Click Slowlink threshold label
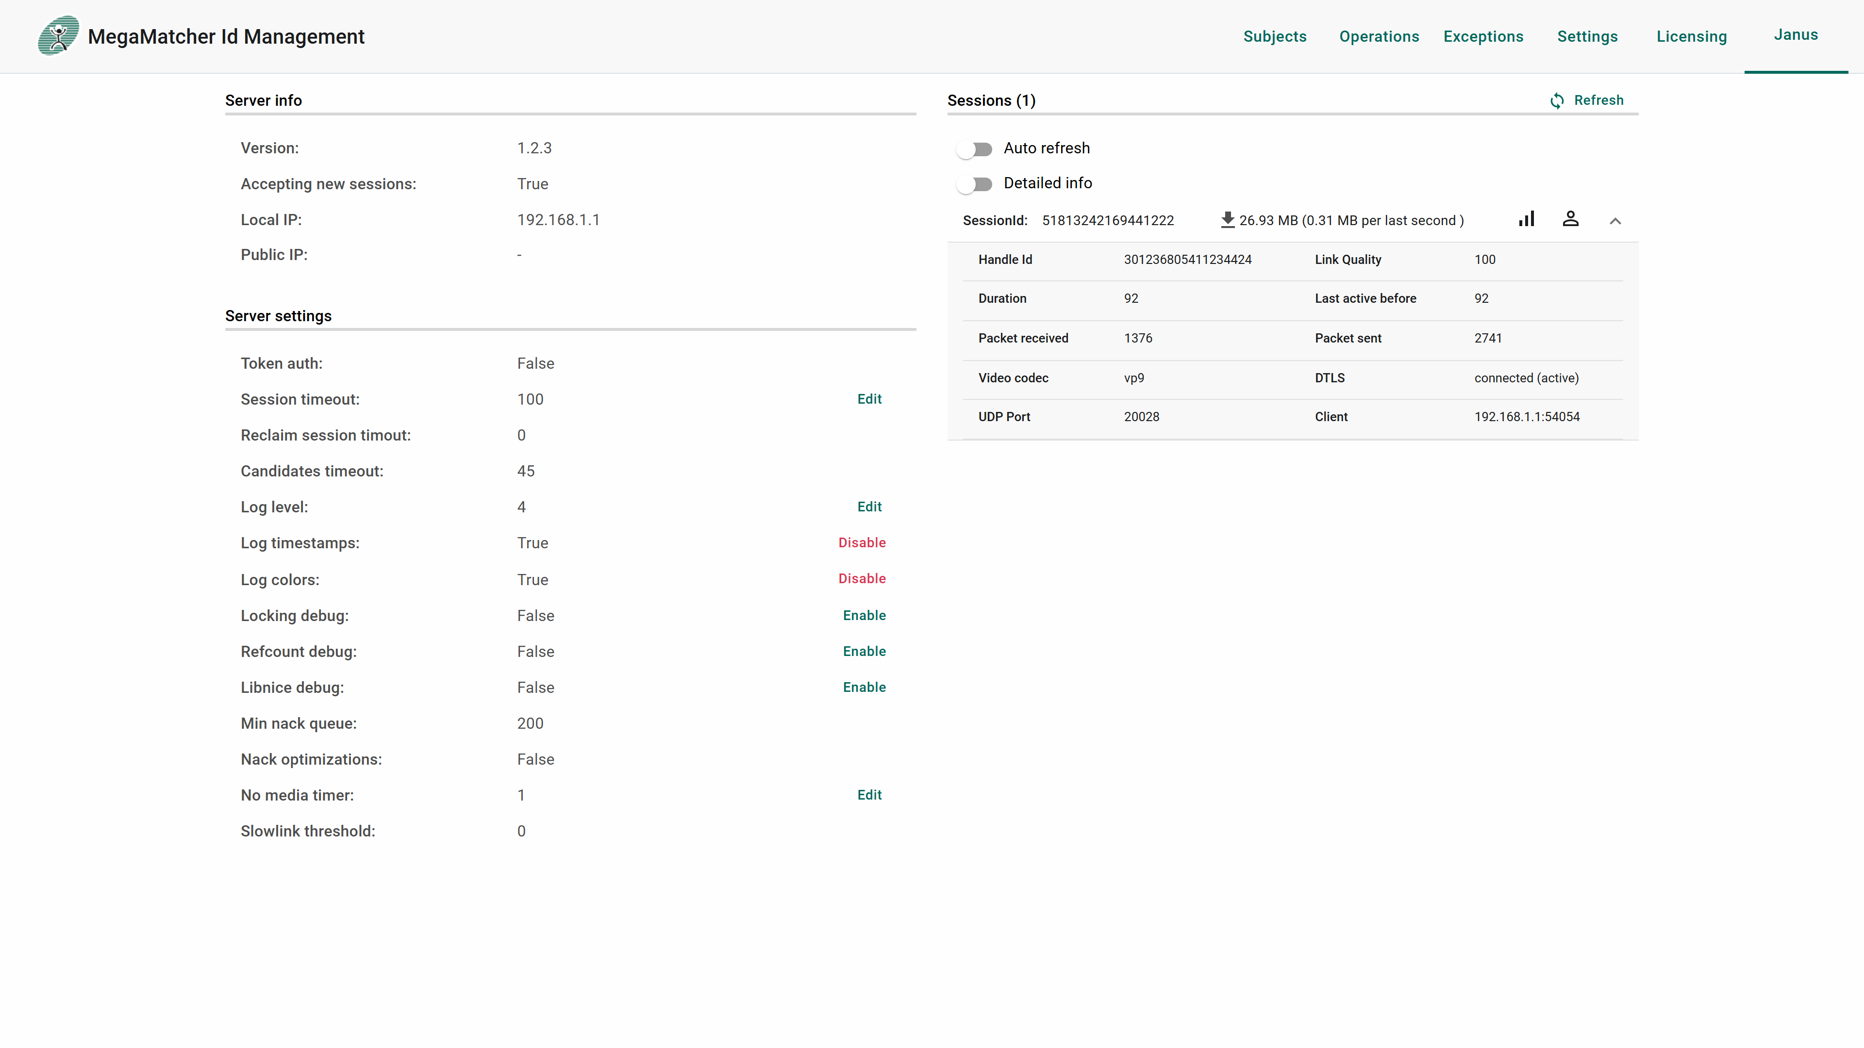The height and width of the screenshot is (1048, 1864). pos(308,831)
